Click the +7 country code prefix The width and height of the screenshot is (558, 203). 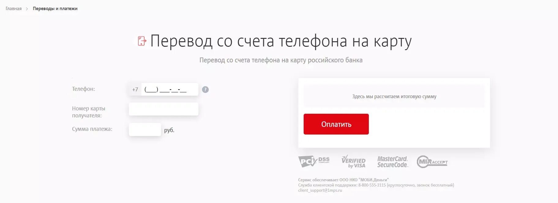pyautogui.click(x=135, y=90)
